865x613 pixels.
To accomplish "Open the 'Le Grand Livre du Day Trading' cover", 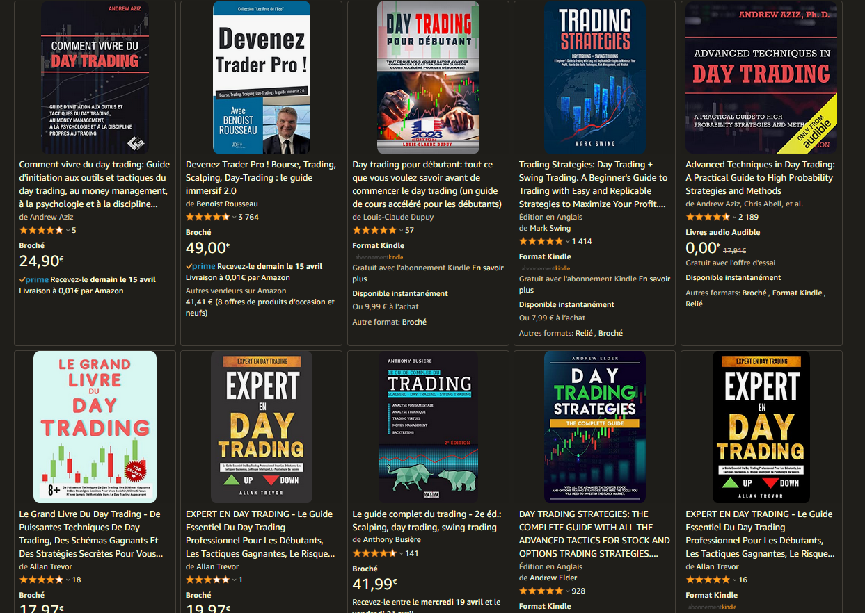I will pyautogui.click(x=95, y=427).
